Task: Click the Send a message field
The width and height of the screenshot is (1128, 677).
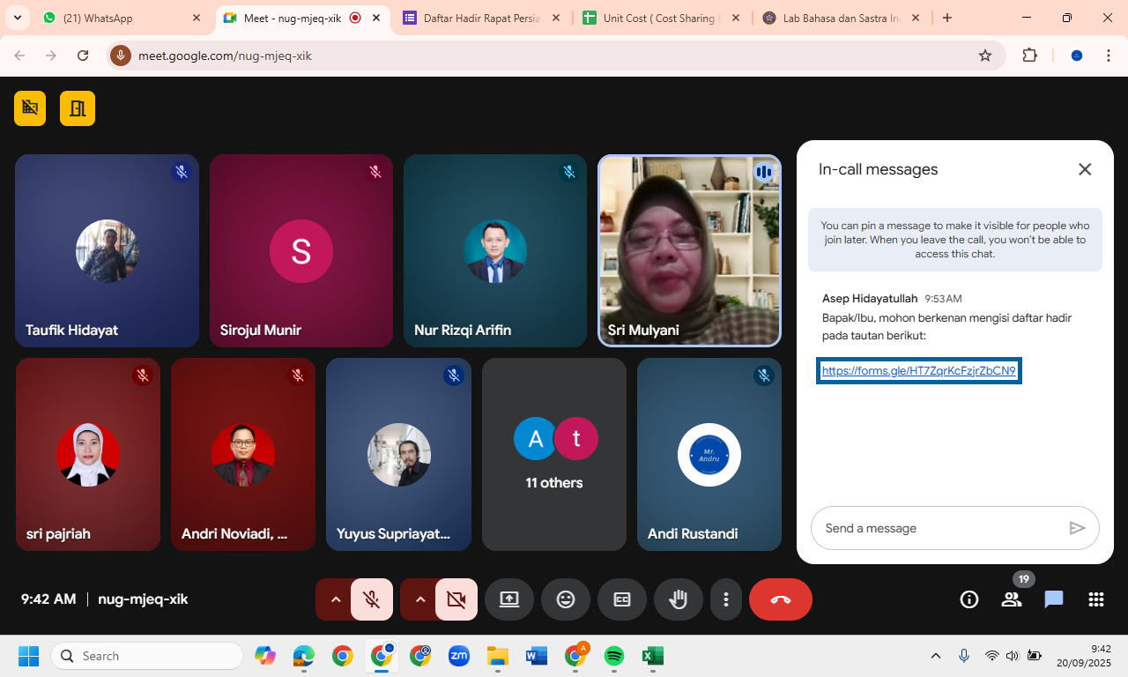Action: click(x=939, y=528)
